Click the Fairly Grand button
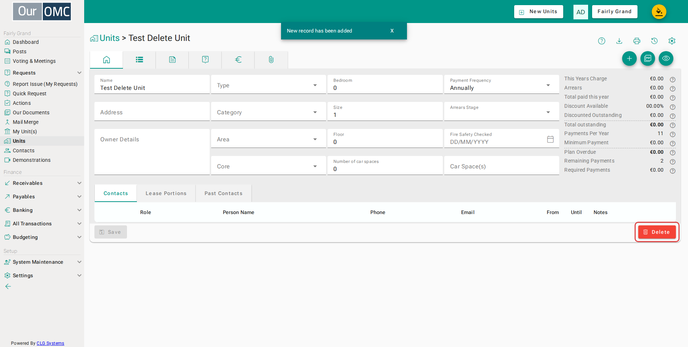This screenshot has height=347, width=688. click(615, 12)
